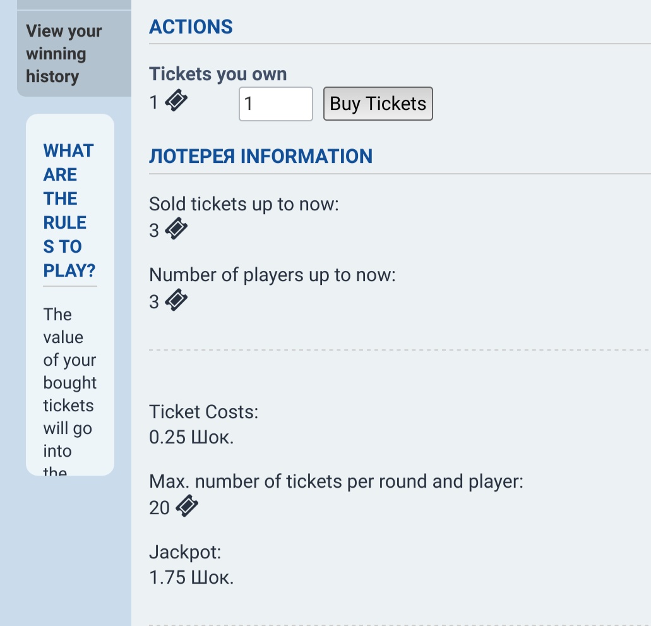Image resolution: width=651 pixels, height=626 pixels.
Task: Click the Sold tickets up to now label
Action: [x=244, y=204]
